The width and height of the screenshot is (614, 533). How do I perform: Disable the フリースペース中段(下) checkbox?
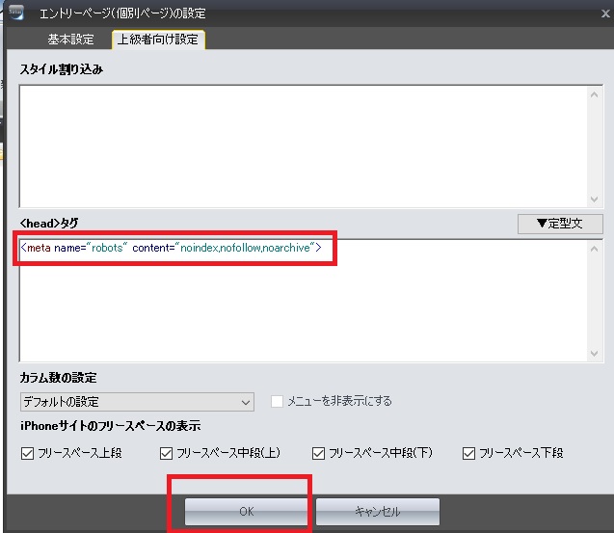click(x=319, y=453)
